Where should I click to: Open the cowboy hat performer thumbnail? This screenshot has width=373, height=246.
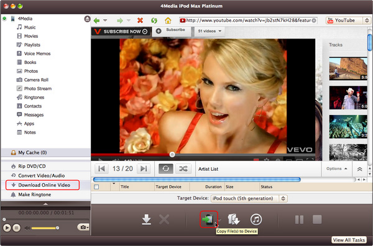pyautogui.click(x=348, y=98)
